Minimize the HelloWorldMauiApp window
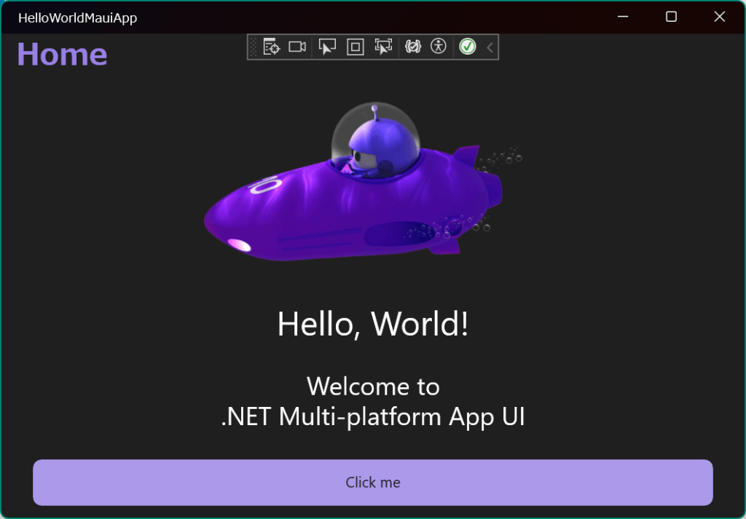746x519 pixels. click(623, 17)
